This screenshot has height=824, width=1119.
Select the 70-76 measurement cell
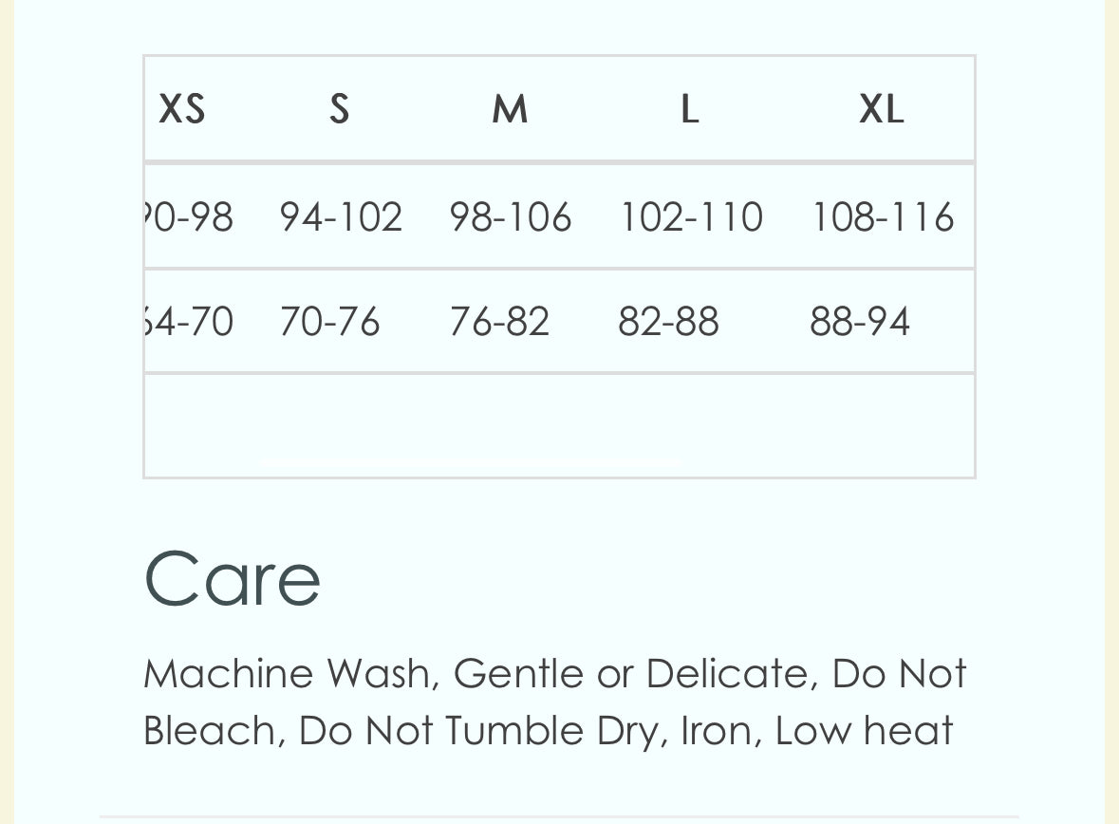(329, 322)
